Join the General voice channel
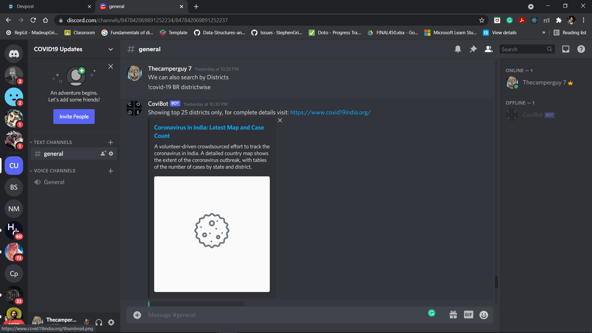The image size is (592, 333). 54,182
